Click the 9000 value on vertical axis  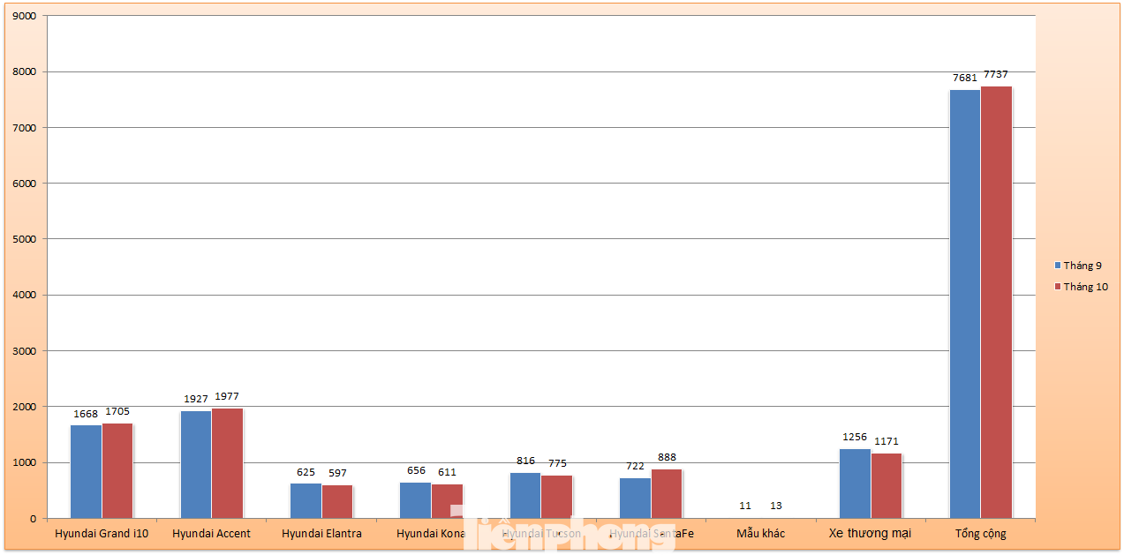coord(24,16)
